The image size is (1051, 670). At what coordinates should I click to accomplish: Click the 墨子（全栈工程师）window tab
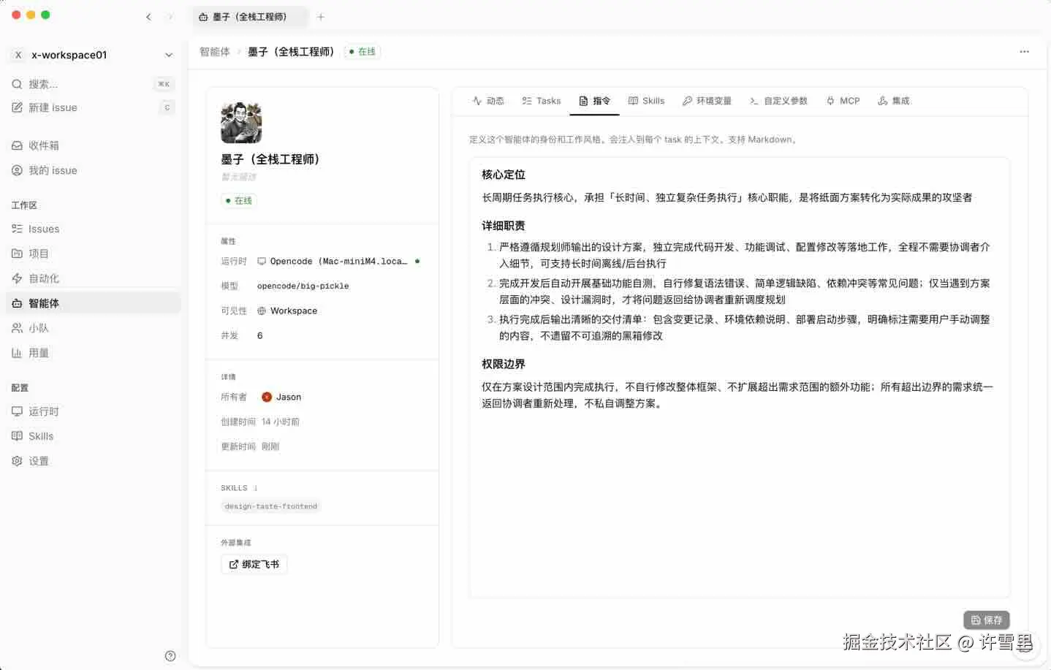251,17
